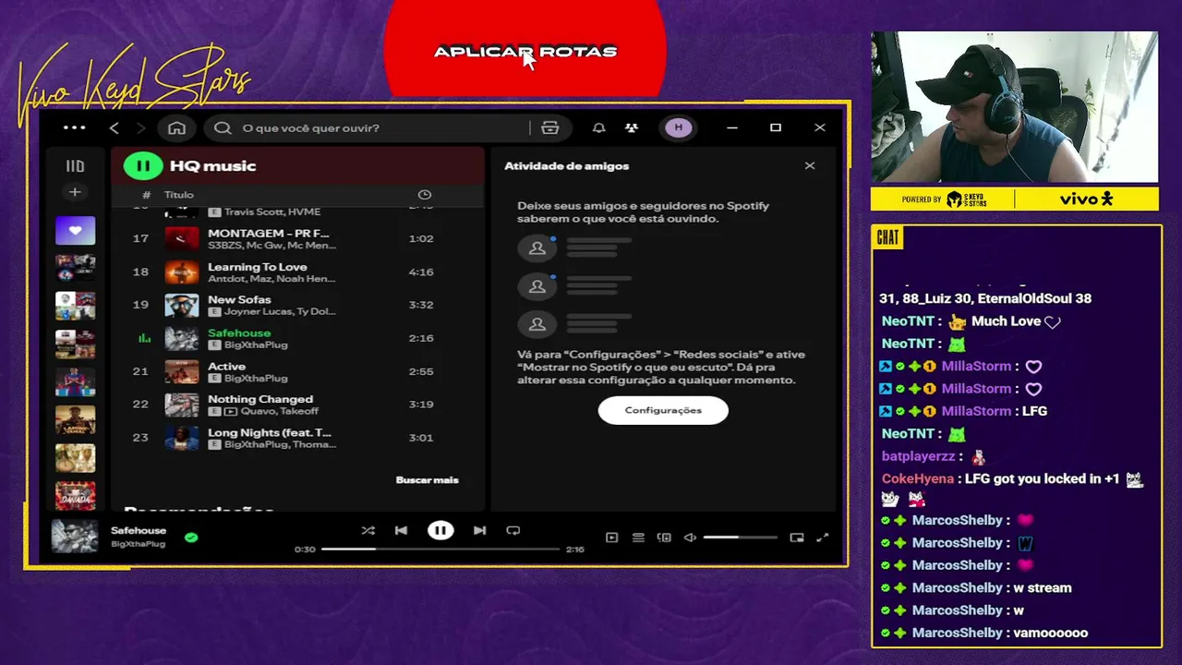Pause playback with the white player button
The image size is (1182, 665).
click(x=440, y=530)
